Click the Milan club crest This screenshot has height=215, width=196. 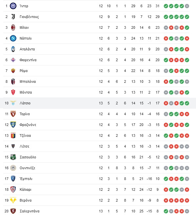click(13, 27)
